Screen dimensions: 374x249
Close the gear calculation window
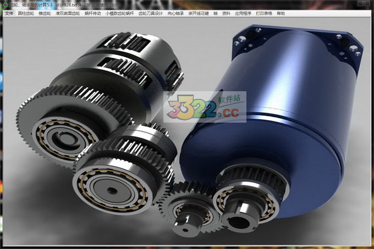364,3
